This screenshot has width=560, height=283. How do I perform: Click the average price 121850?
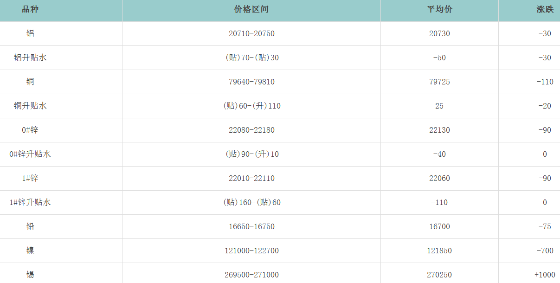click(x=439, y=251)
